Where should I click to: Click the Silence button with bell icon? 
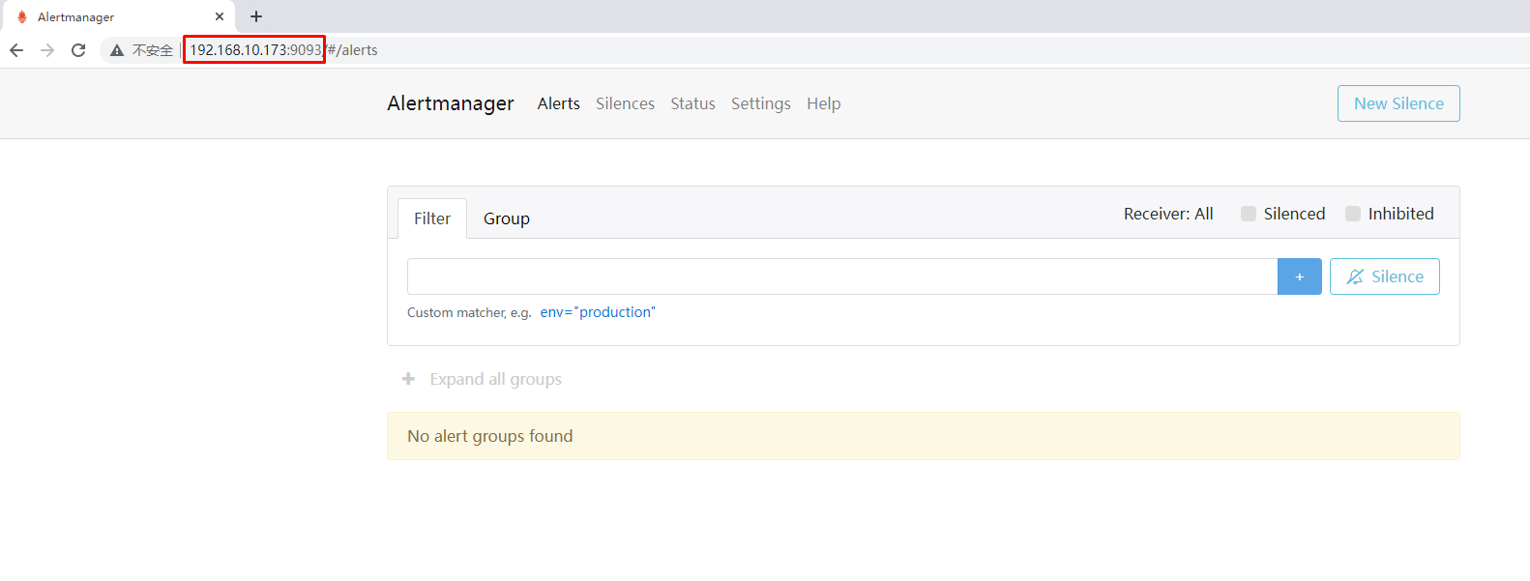pos(1385,276)
